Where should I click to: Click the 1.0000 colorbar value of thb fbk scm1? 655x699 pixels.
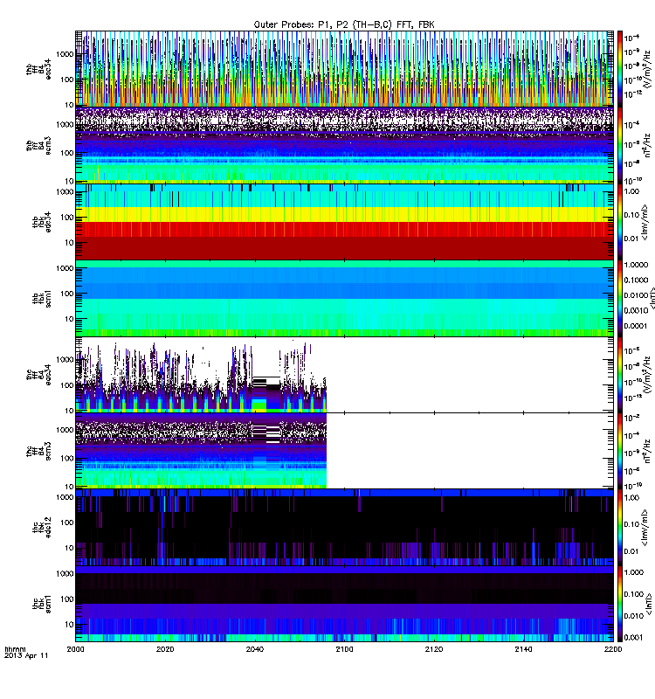point(636,265)
